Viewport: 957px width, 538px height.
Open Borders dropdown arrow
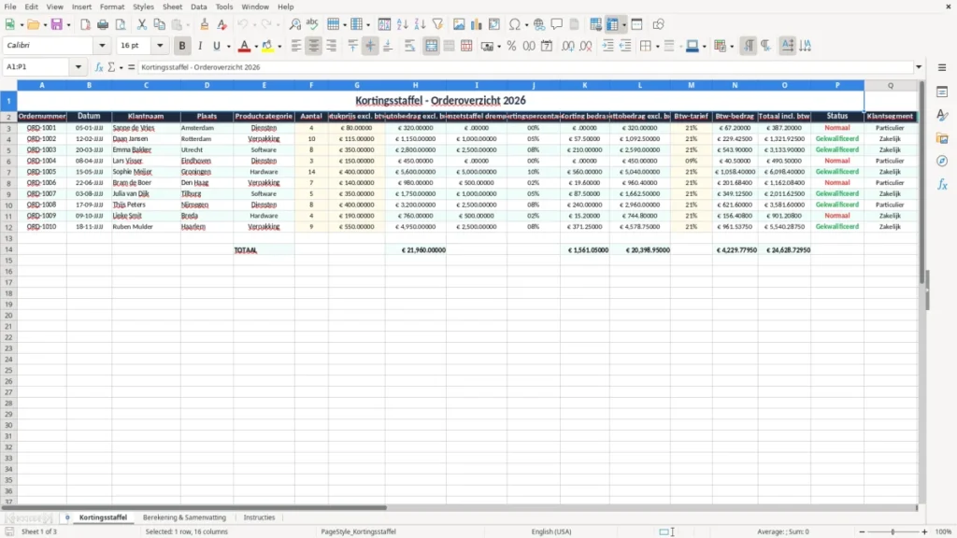click(x=657, y=47)
